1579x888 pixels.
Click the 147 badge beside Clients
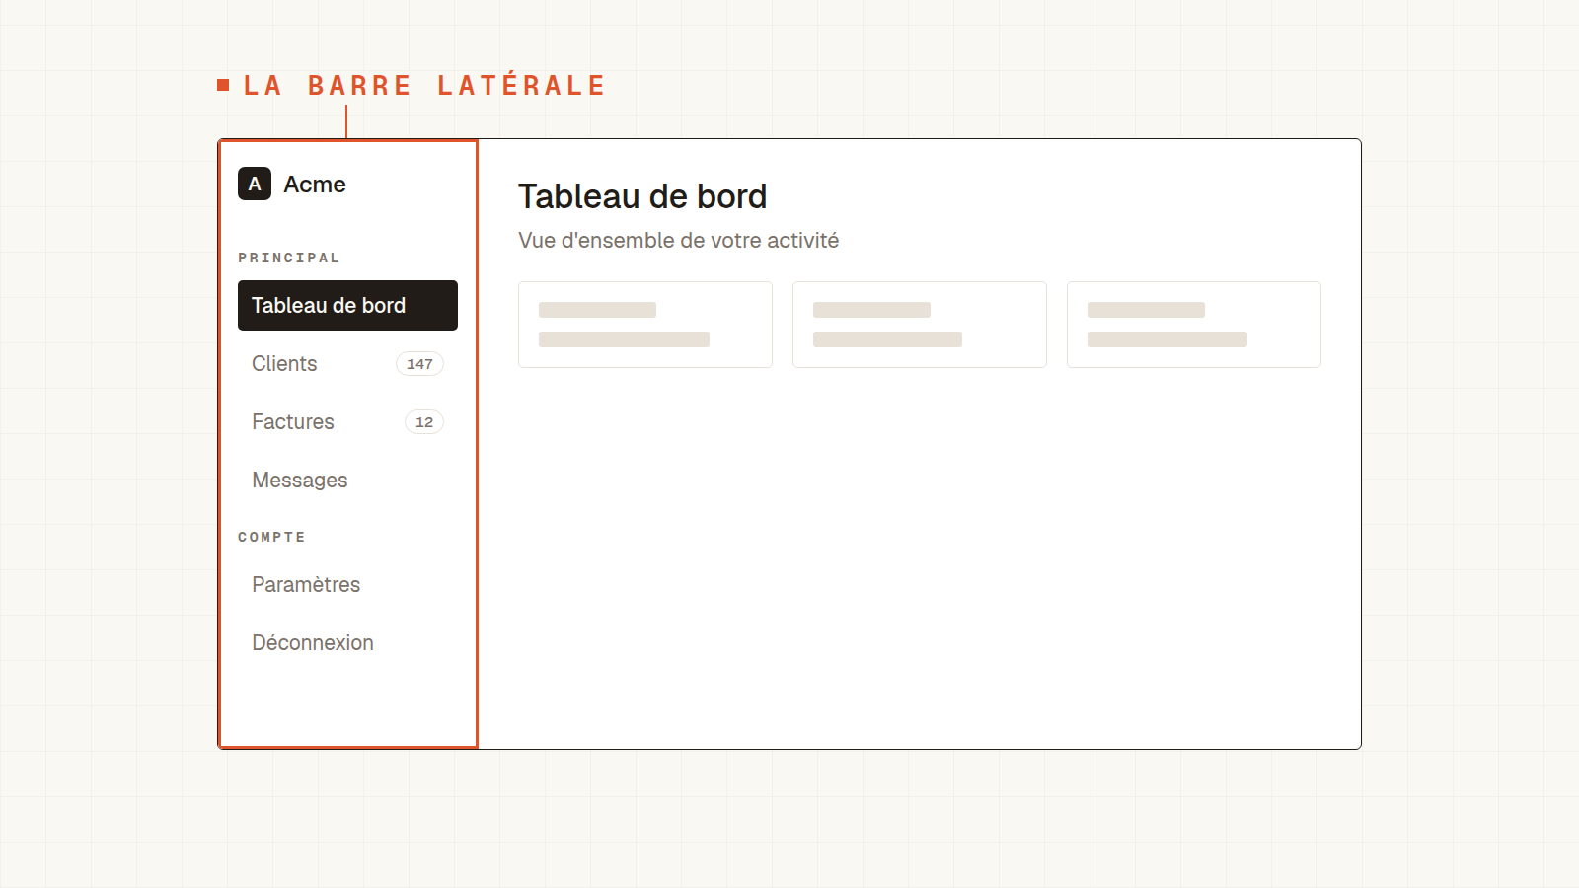click(419, 364)
